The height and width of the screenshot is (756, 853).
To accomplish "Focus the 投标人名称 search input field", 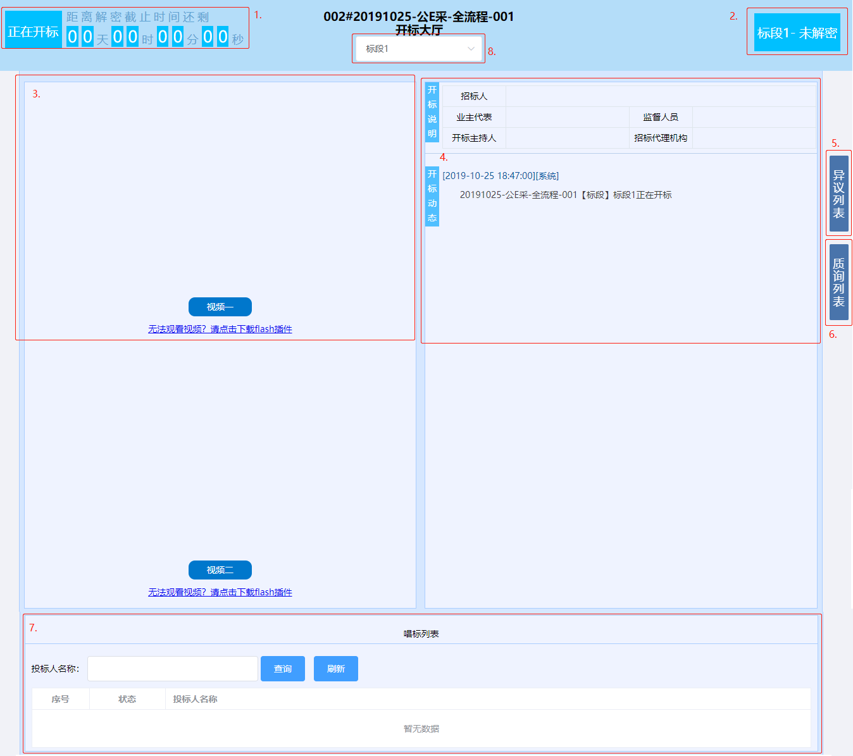I will pyautogui.click(x=172, y=669).
